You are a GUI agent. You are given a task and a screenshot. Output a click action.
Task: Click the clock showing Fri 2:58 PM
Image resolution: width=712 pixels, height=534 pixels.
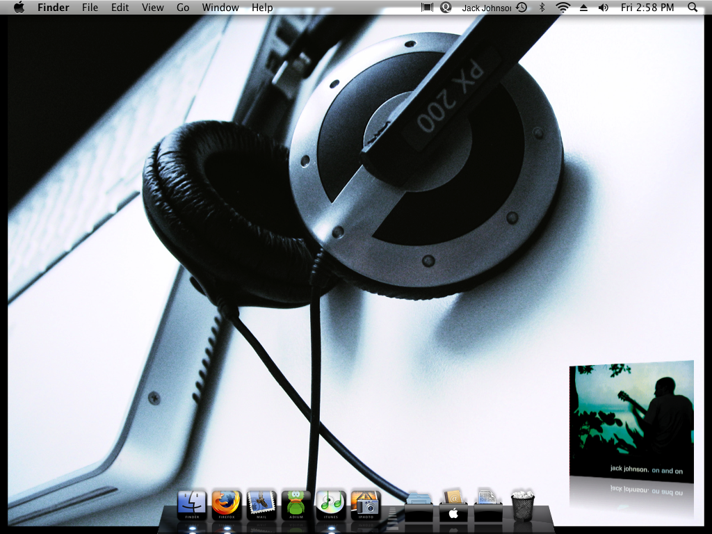(x=647, y=7)
